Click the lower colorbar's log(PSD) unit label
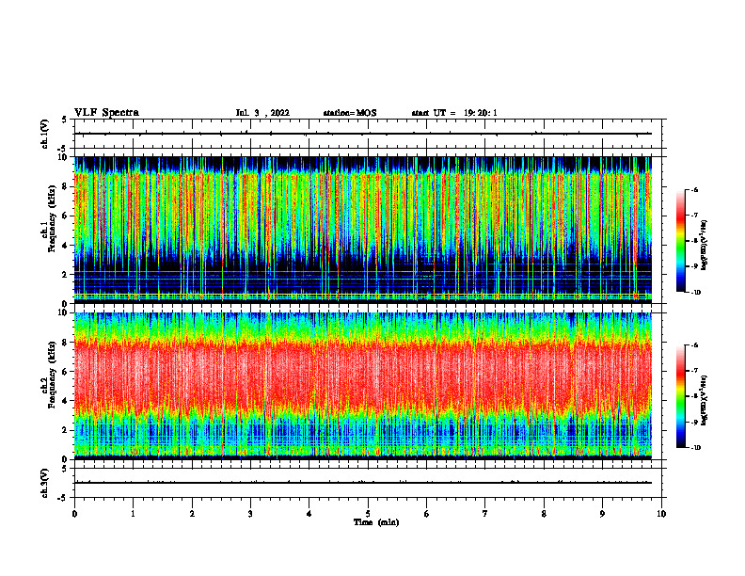Viewport: 745px width, 576px height. coord(705,400)
